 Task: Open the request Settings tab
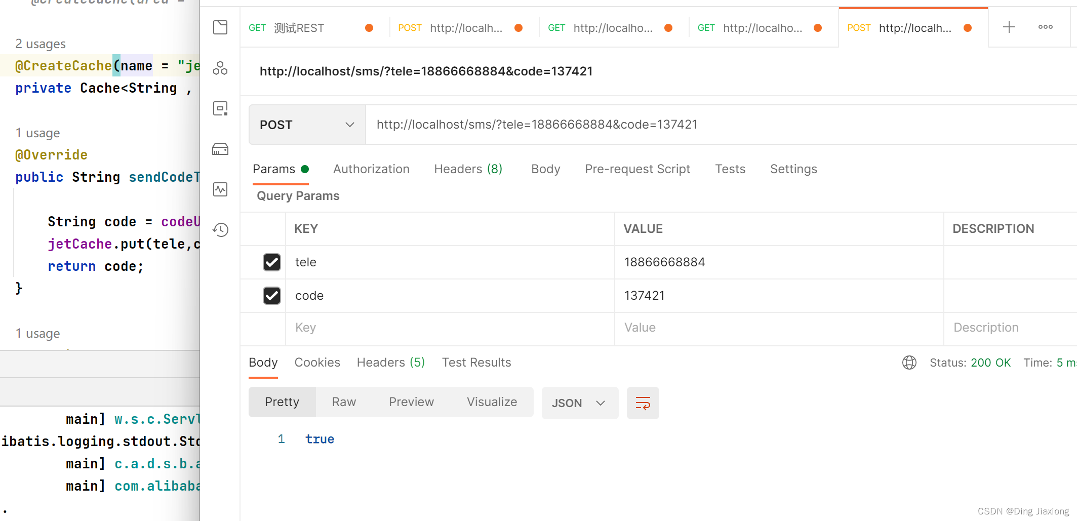[793, 169]
